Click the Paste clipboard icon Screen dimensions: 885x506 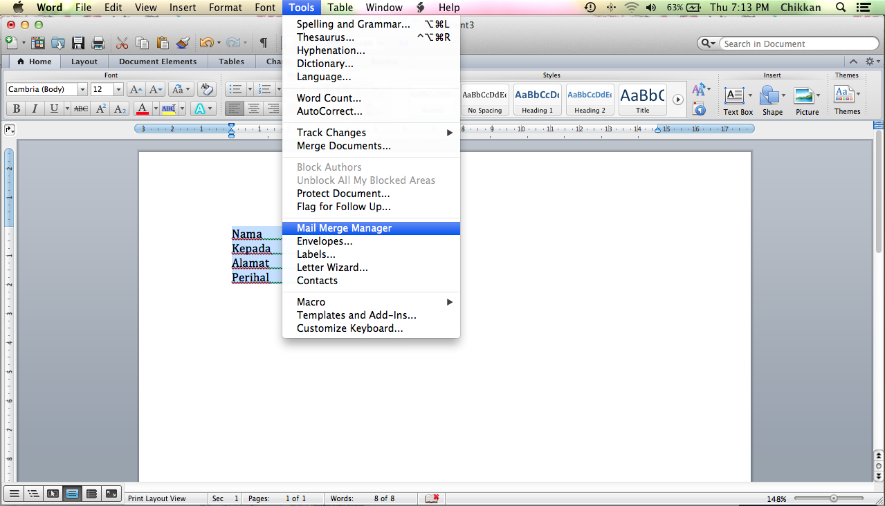163,42
